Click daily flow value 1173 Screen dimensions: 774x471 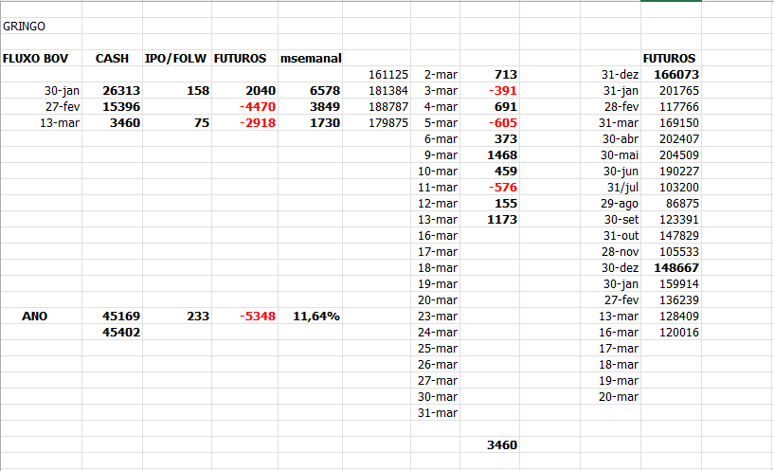point(490,220)
